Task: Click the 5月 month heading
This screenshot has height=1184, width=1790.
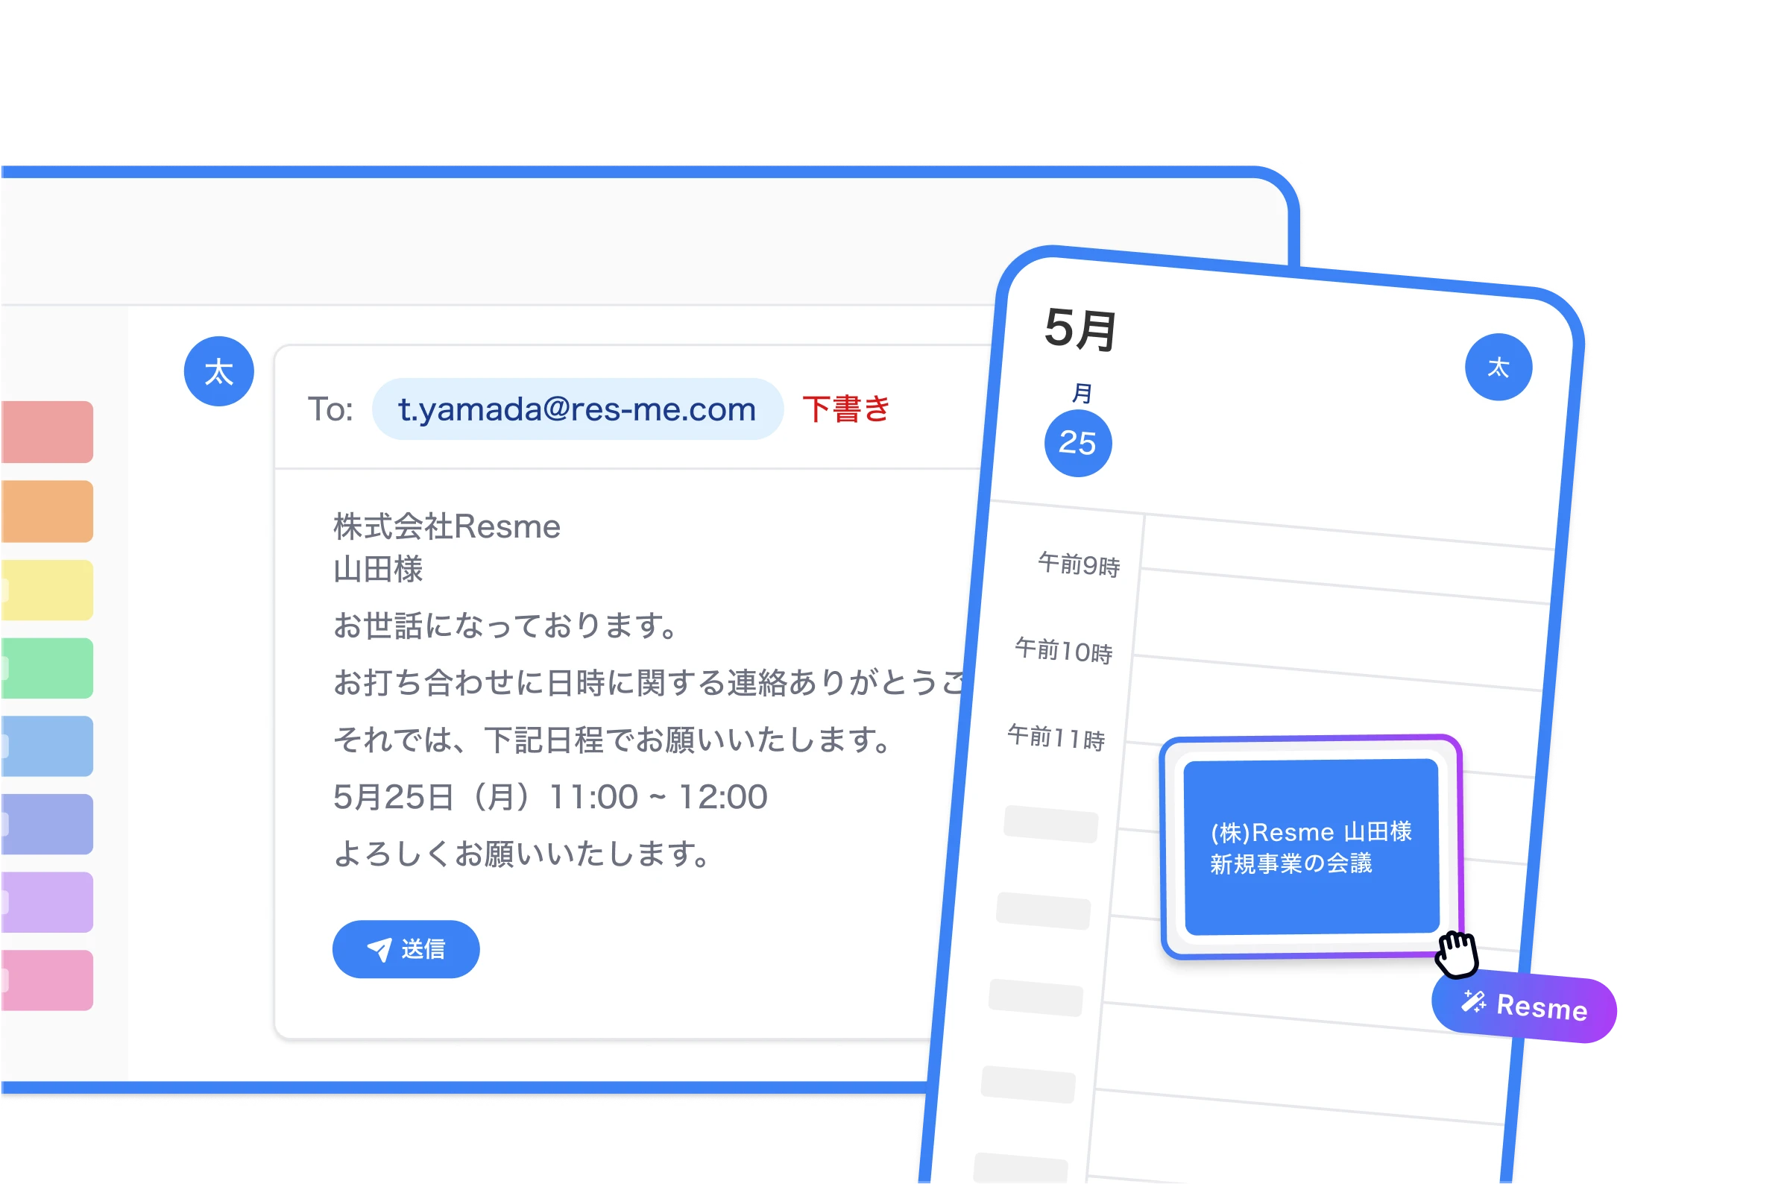Action: click(x=1080, y=330)
